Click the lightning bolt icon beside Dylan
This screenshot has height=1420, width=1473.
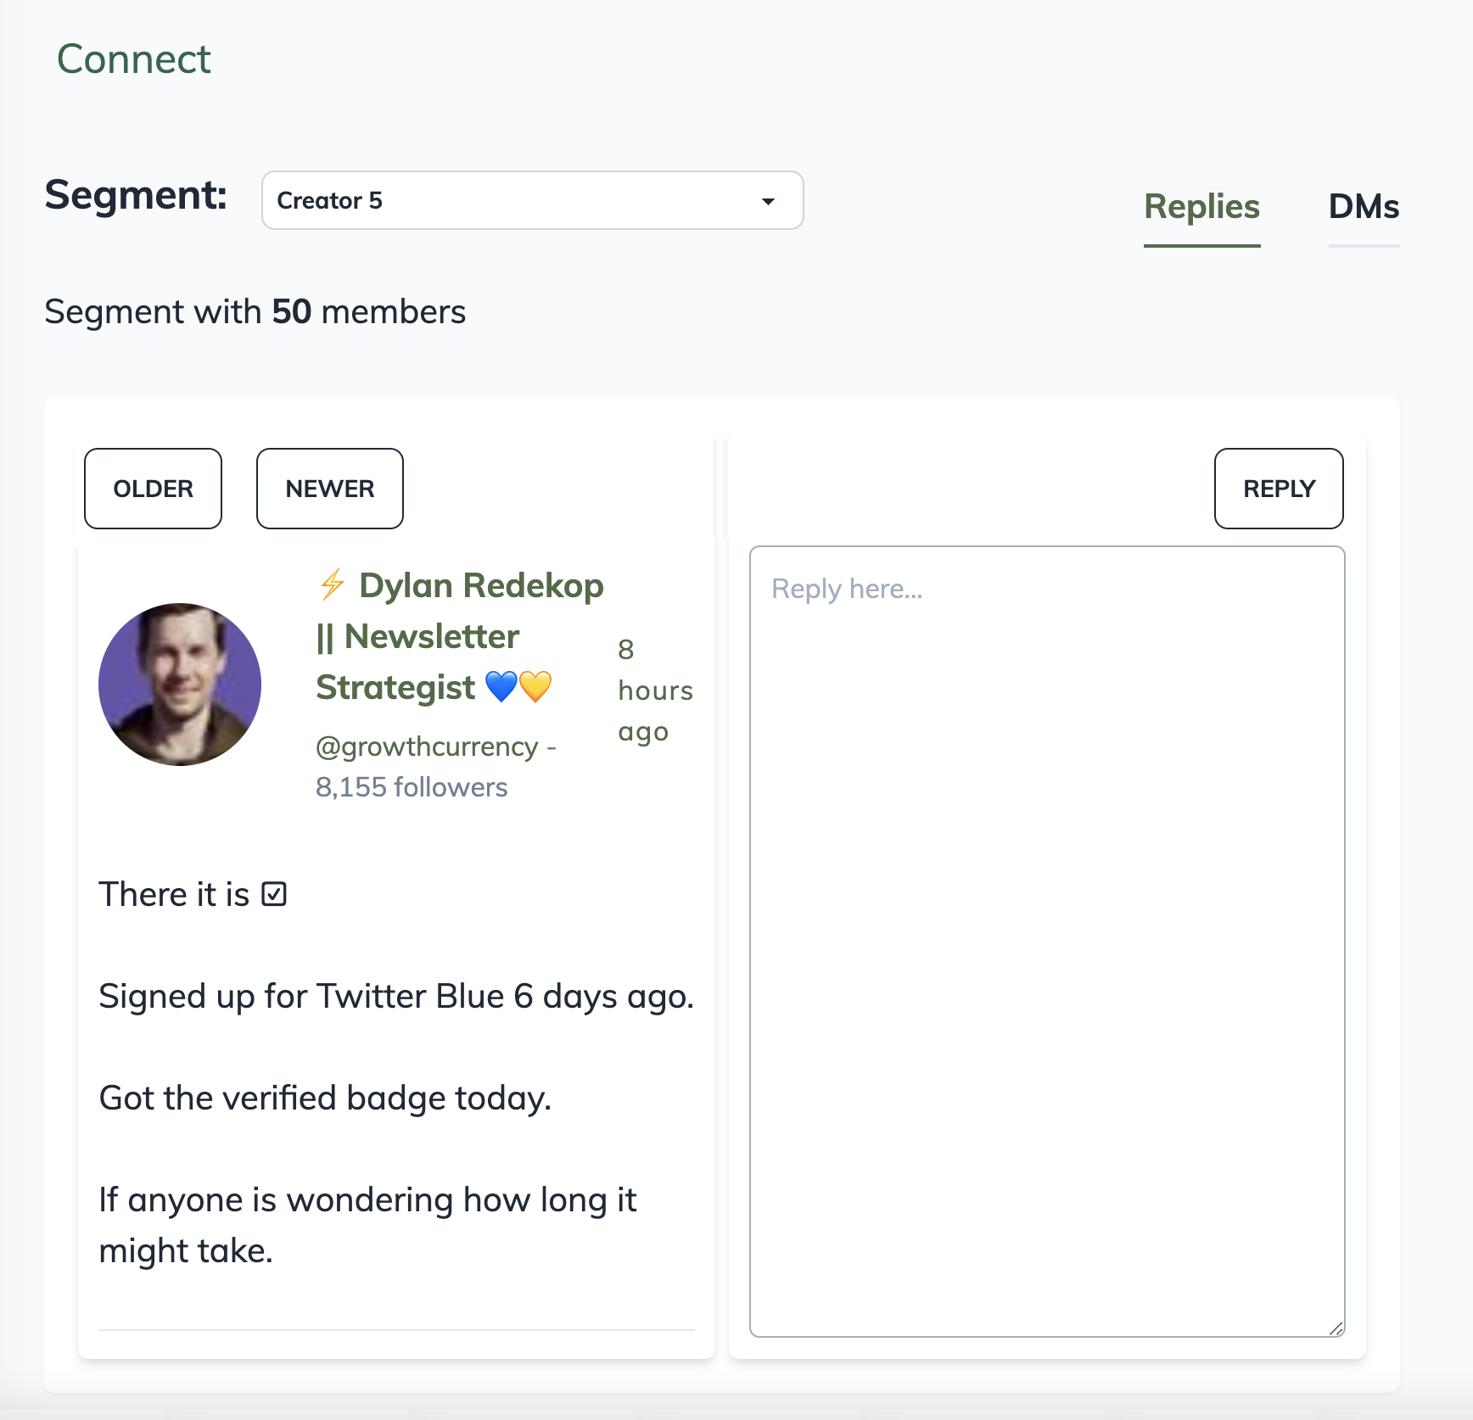[332, 584]
